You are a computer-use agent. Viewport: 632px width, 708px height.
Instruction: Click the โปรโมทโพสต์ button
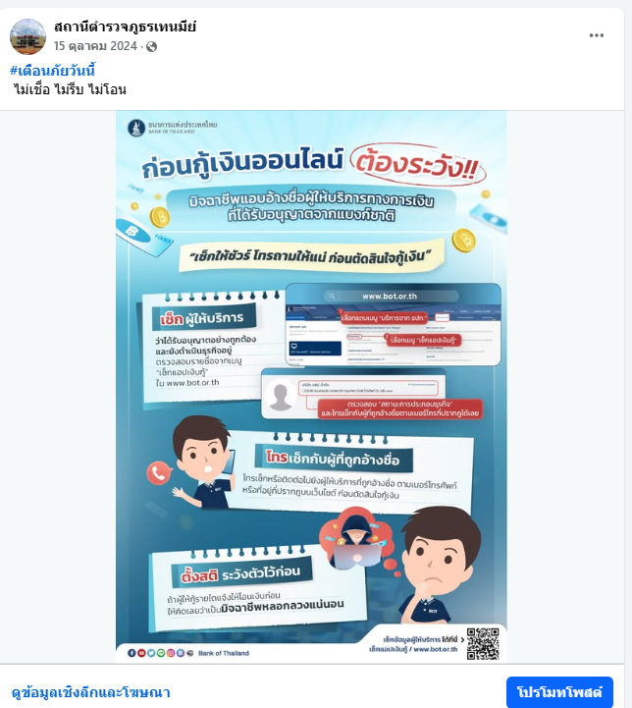pyautogui.click(x=559, y=692)
